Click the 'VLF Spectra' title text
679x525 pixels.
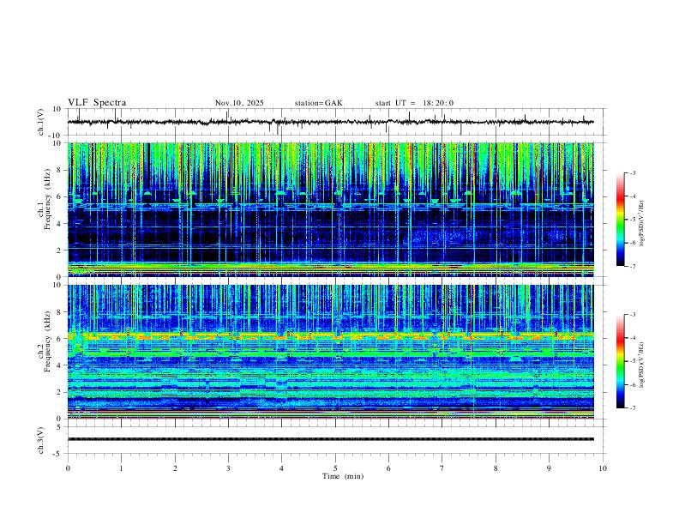click(x=97, y=103)
